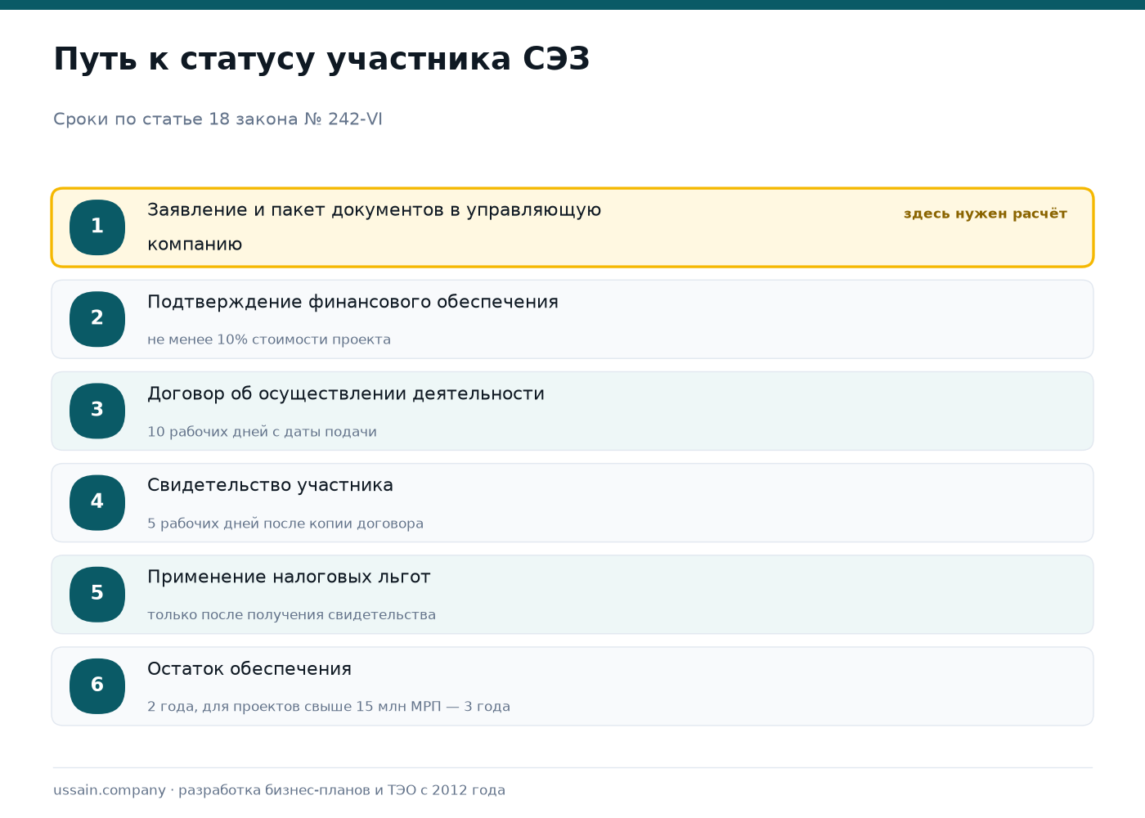Select "Применение налоговых льгот" step title

pyautogui.click(x=289, y=577)
